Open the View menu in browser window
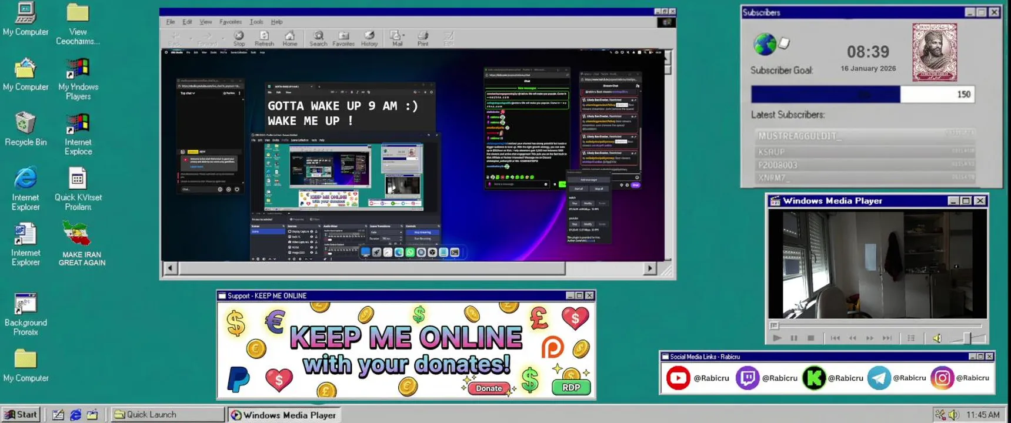The width and height of the screenshot is (1011, 423). click(x=205, y=22)
